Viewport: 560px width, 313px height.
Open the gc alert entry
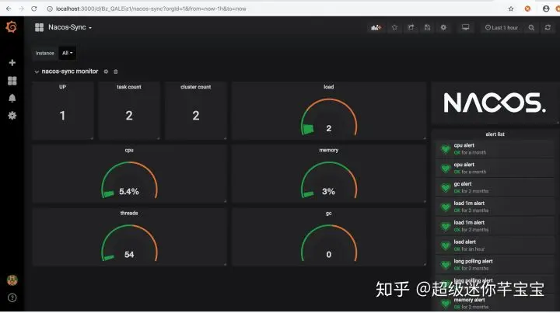click(495, 187)
